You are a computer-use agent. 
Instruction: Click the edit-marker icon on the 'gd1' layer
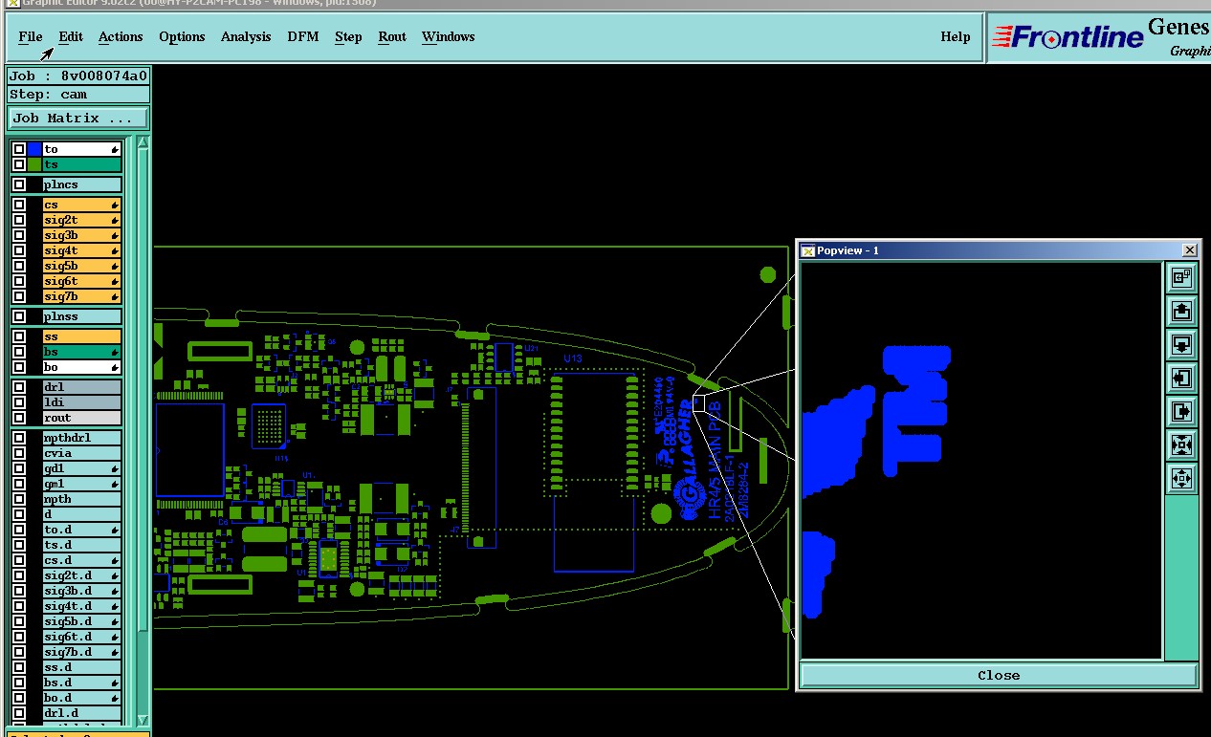pos(115,468)
